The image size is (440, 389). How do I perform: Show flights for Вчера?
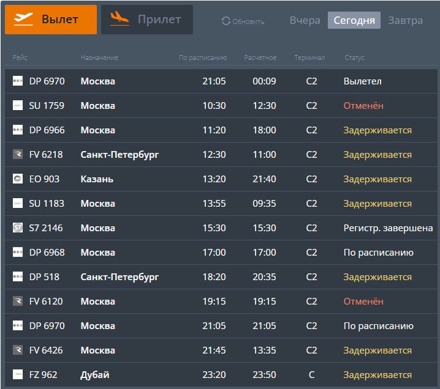(x=305, y=20)
